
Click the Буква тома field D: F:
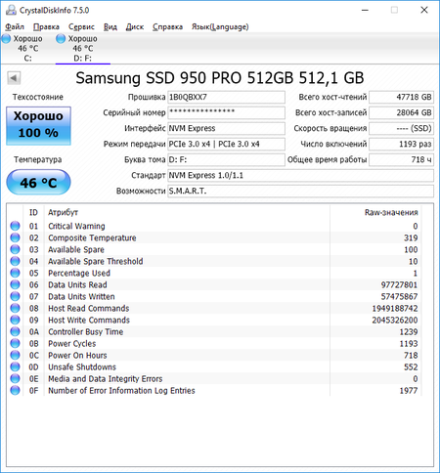click(x=226, y=159)
